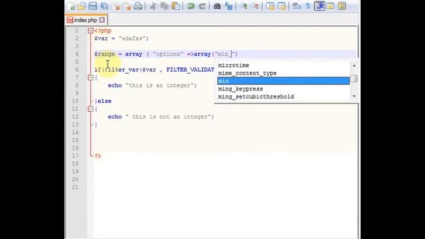Click the 'else' keyword on line 10
The height and width of the screenshot is (239, 425).
pos(104,101)
